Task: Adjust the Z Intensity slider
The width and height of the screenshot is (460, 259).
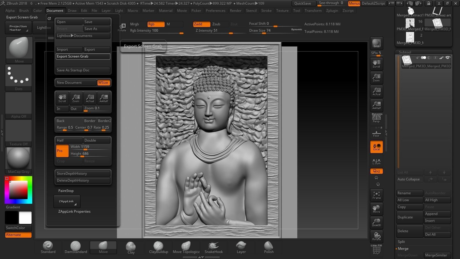Action: tap(220, 31)
